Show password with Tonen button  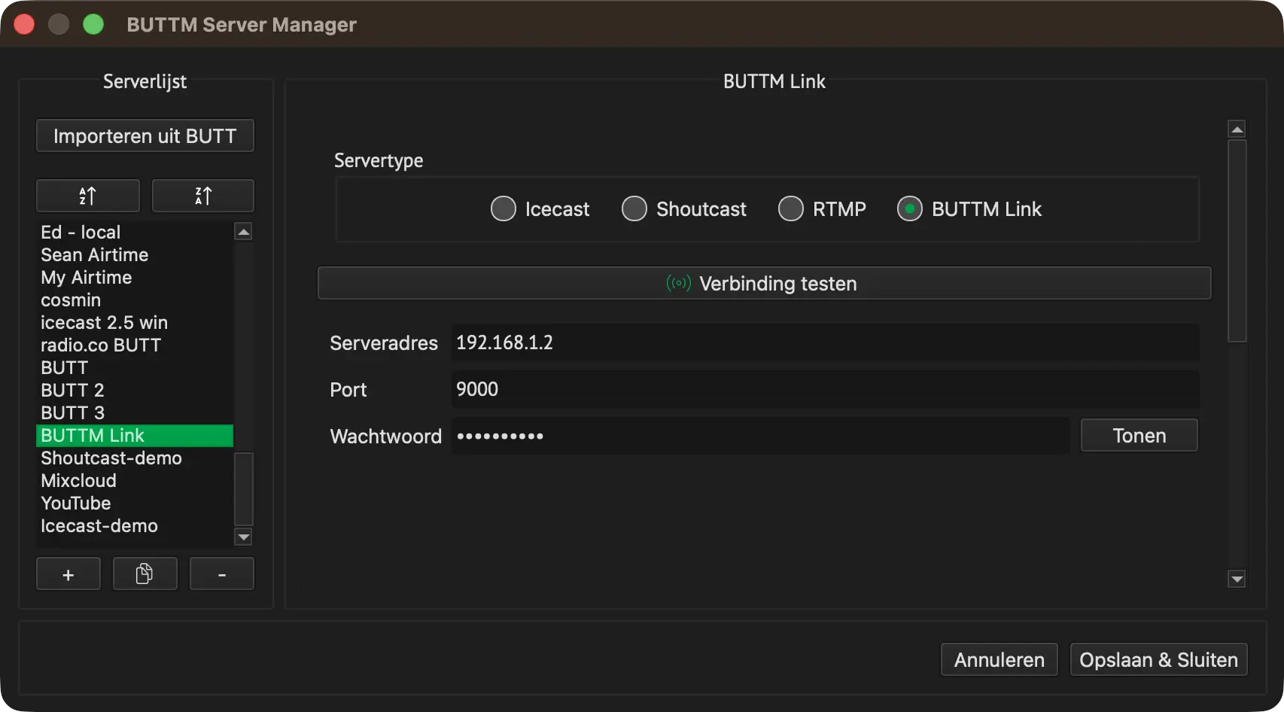[x=1139, y=435]
